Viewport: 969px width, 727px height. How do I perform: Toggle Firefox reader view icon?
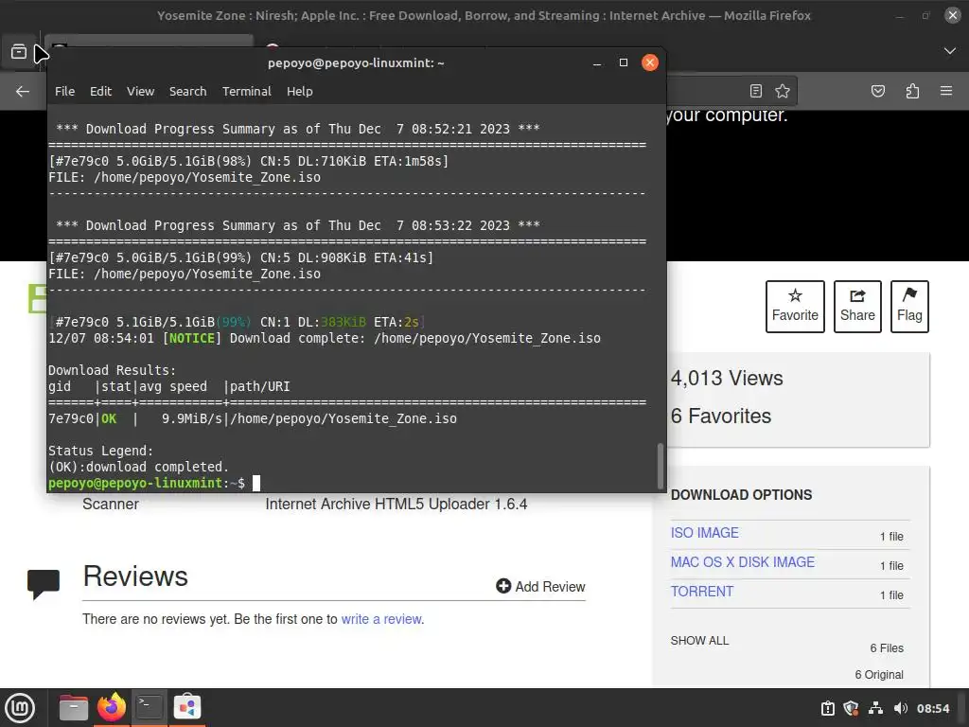pyautogui.click(x=756, y=92)
